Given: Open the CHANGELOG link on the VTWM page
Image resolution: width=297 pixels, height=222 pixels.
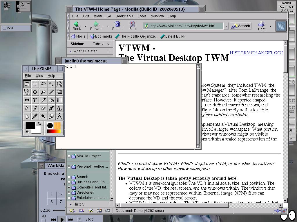Looking at the screenshot, I should coord(266,53).
